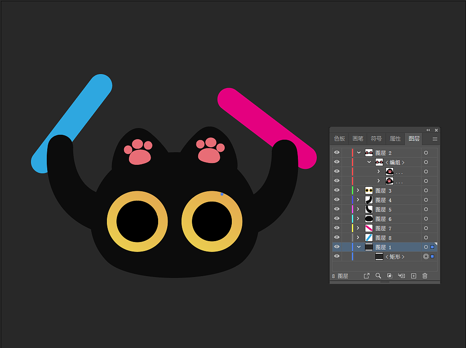
Task: Click target circle of <编组> row
Action: point(426,162)
